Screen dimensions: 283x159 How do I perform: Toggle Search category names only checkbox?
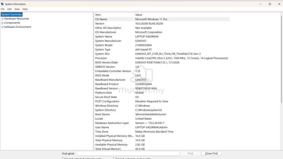114,158
